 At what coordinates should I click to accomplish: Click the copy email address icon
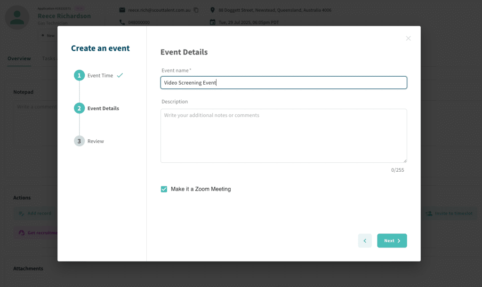coord(196,10)
